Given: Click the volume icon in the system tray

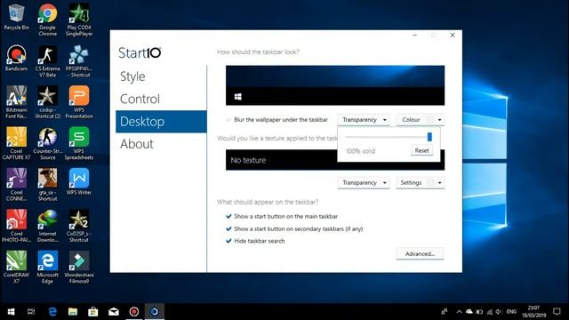Looking at the screenshot, I should (499, 312).
